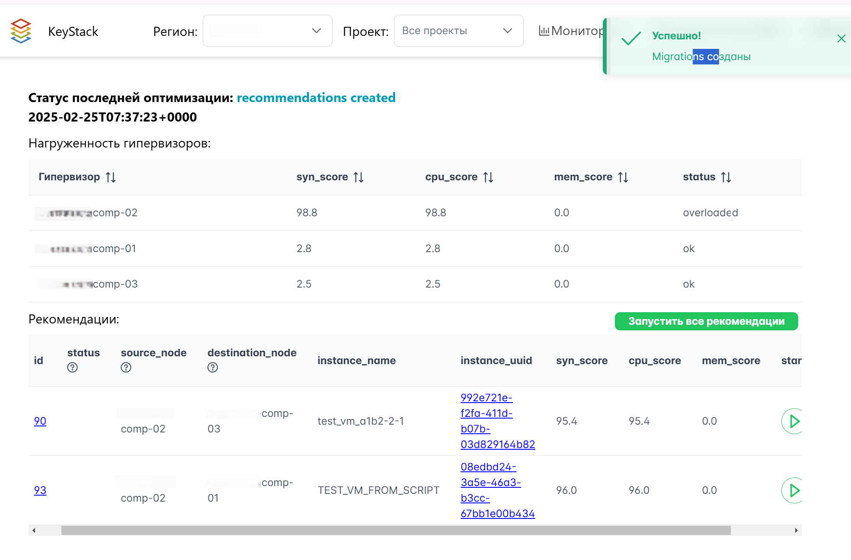Click the KeyStack logo icon
851x560 pixels.
click(21, 31)
